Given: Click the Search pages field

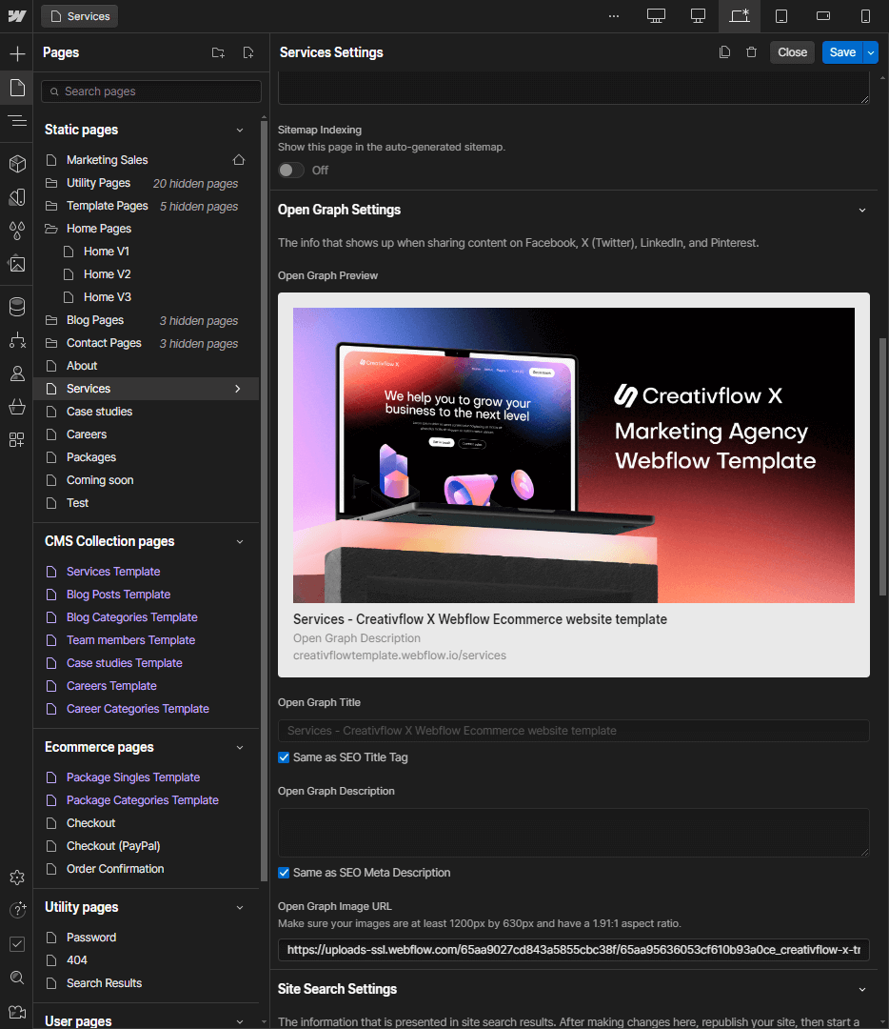Looking at the screenshot, I should click(150, 91).
